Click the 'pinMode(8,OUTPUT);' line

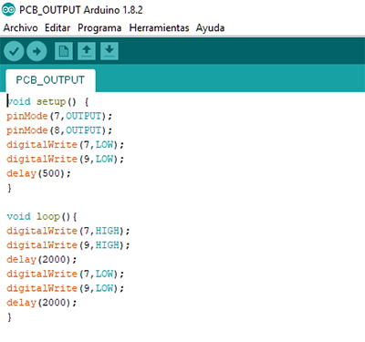(59, 130)
